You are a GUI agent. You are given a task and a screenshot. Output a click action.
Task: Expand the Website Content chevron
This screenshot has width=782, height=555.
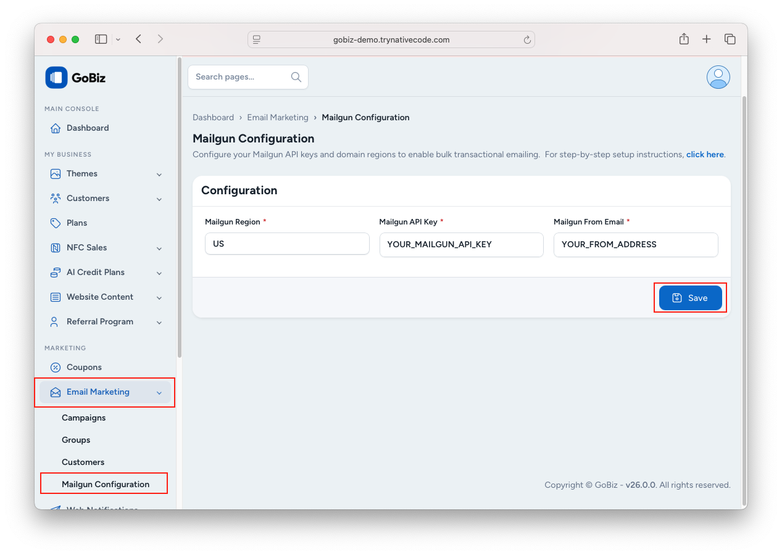[x=159, y=298]
